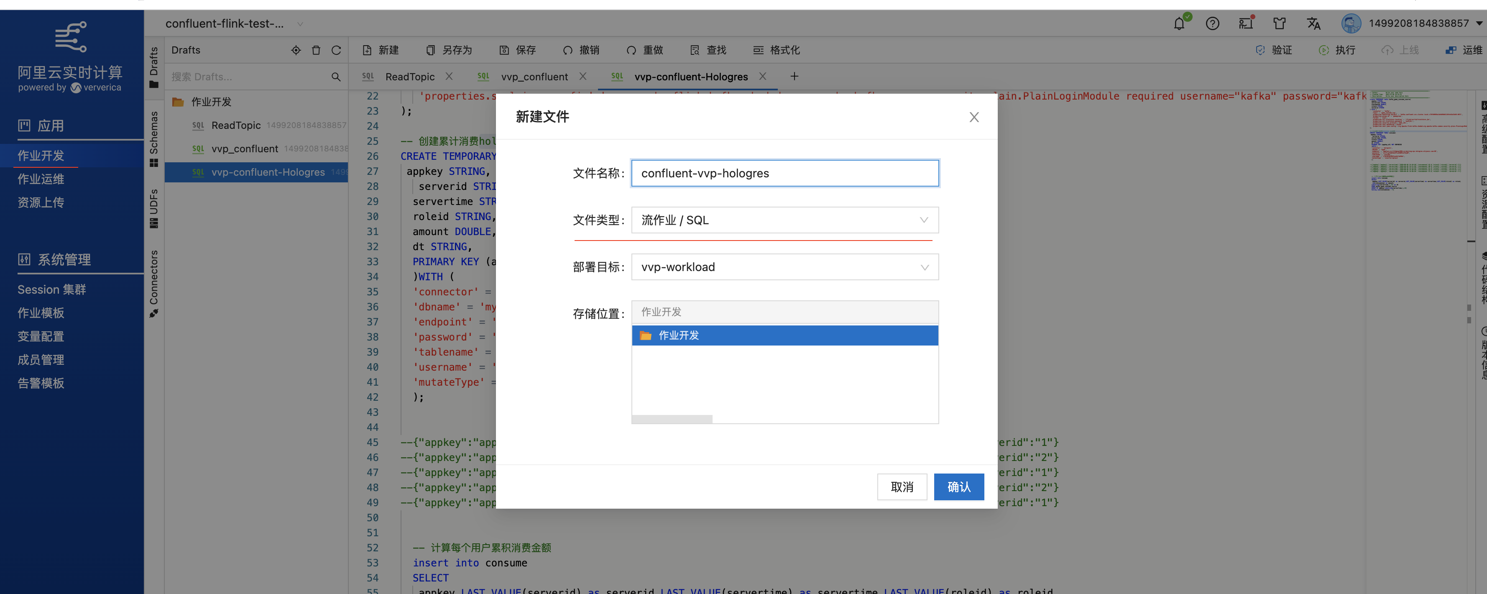Switch to the vvp_confluent tab
Image resolution: width=1487 pixels, height=594 pixels.
[534, 77]
